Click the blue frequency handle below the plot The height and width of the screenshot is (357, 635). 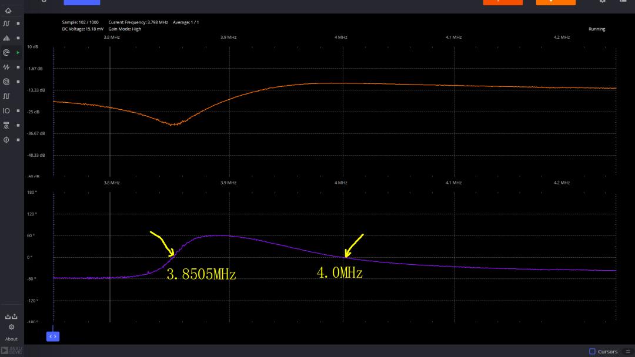[53, 336]
